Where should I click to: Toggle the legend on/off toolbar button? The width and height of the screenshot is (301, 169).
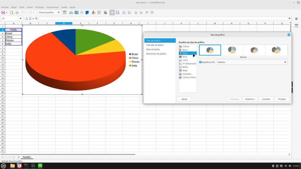click(x=112, y=13)
